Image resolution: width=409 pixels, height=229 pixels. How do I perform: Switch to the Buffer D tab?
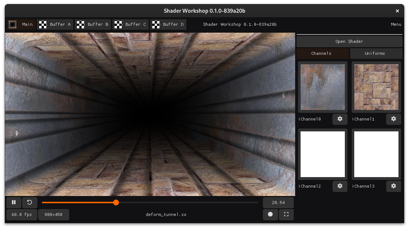click(168, 24)
